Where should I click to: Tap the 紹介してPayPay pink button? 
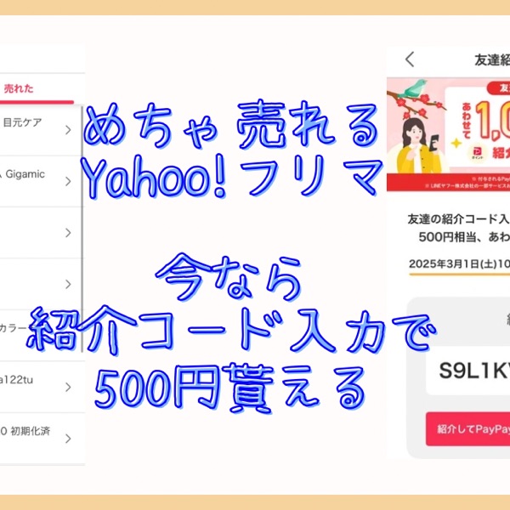coord(467,429)
